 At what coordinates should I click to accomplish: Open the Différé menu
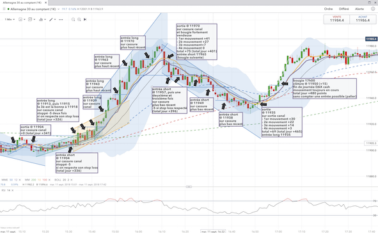tap(343, 9)
